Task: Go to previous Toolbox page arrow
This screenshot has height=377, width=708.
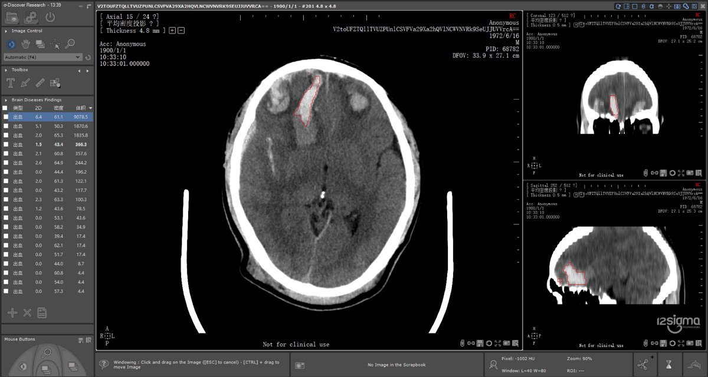Action: [x=79, y=70]
